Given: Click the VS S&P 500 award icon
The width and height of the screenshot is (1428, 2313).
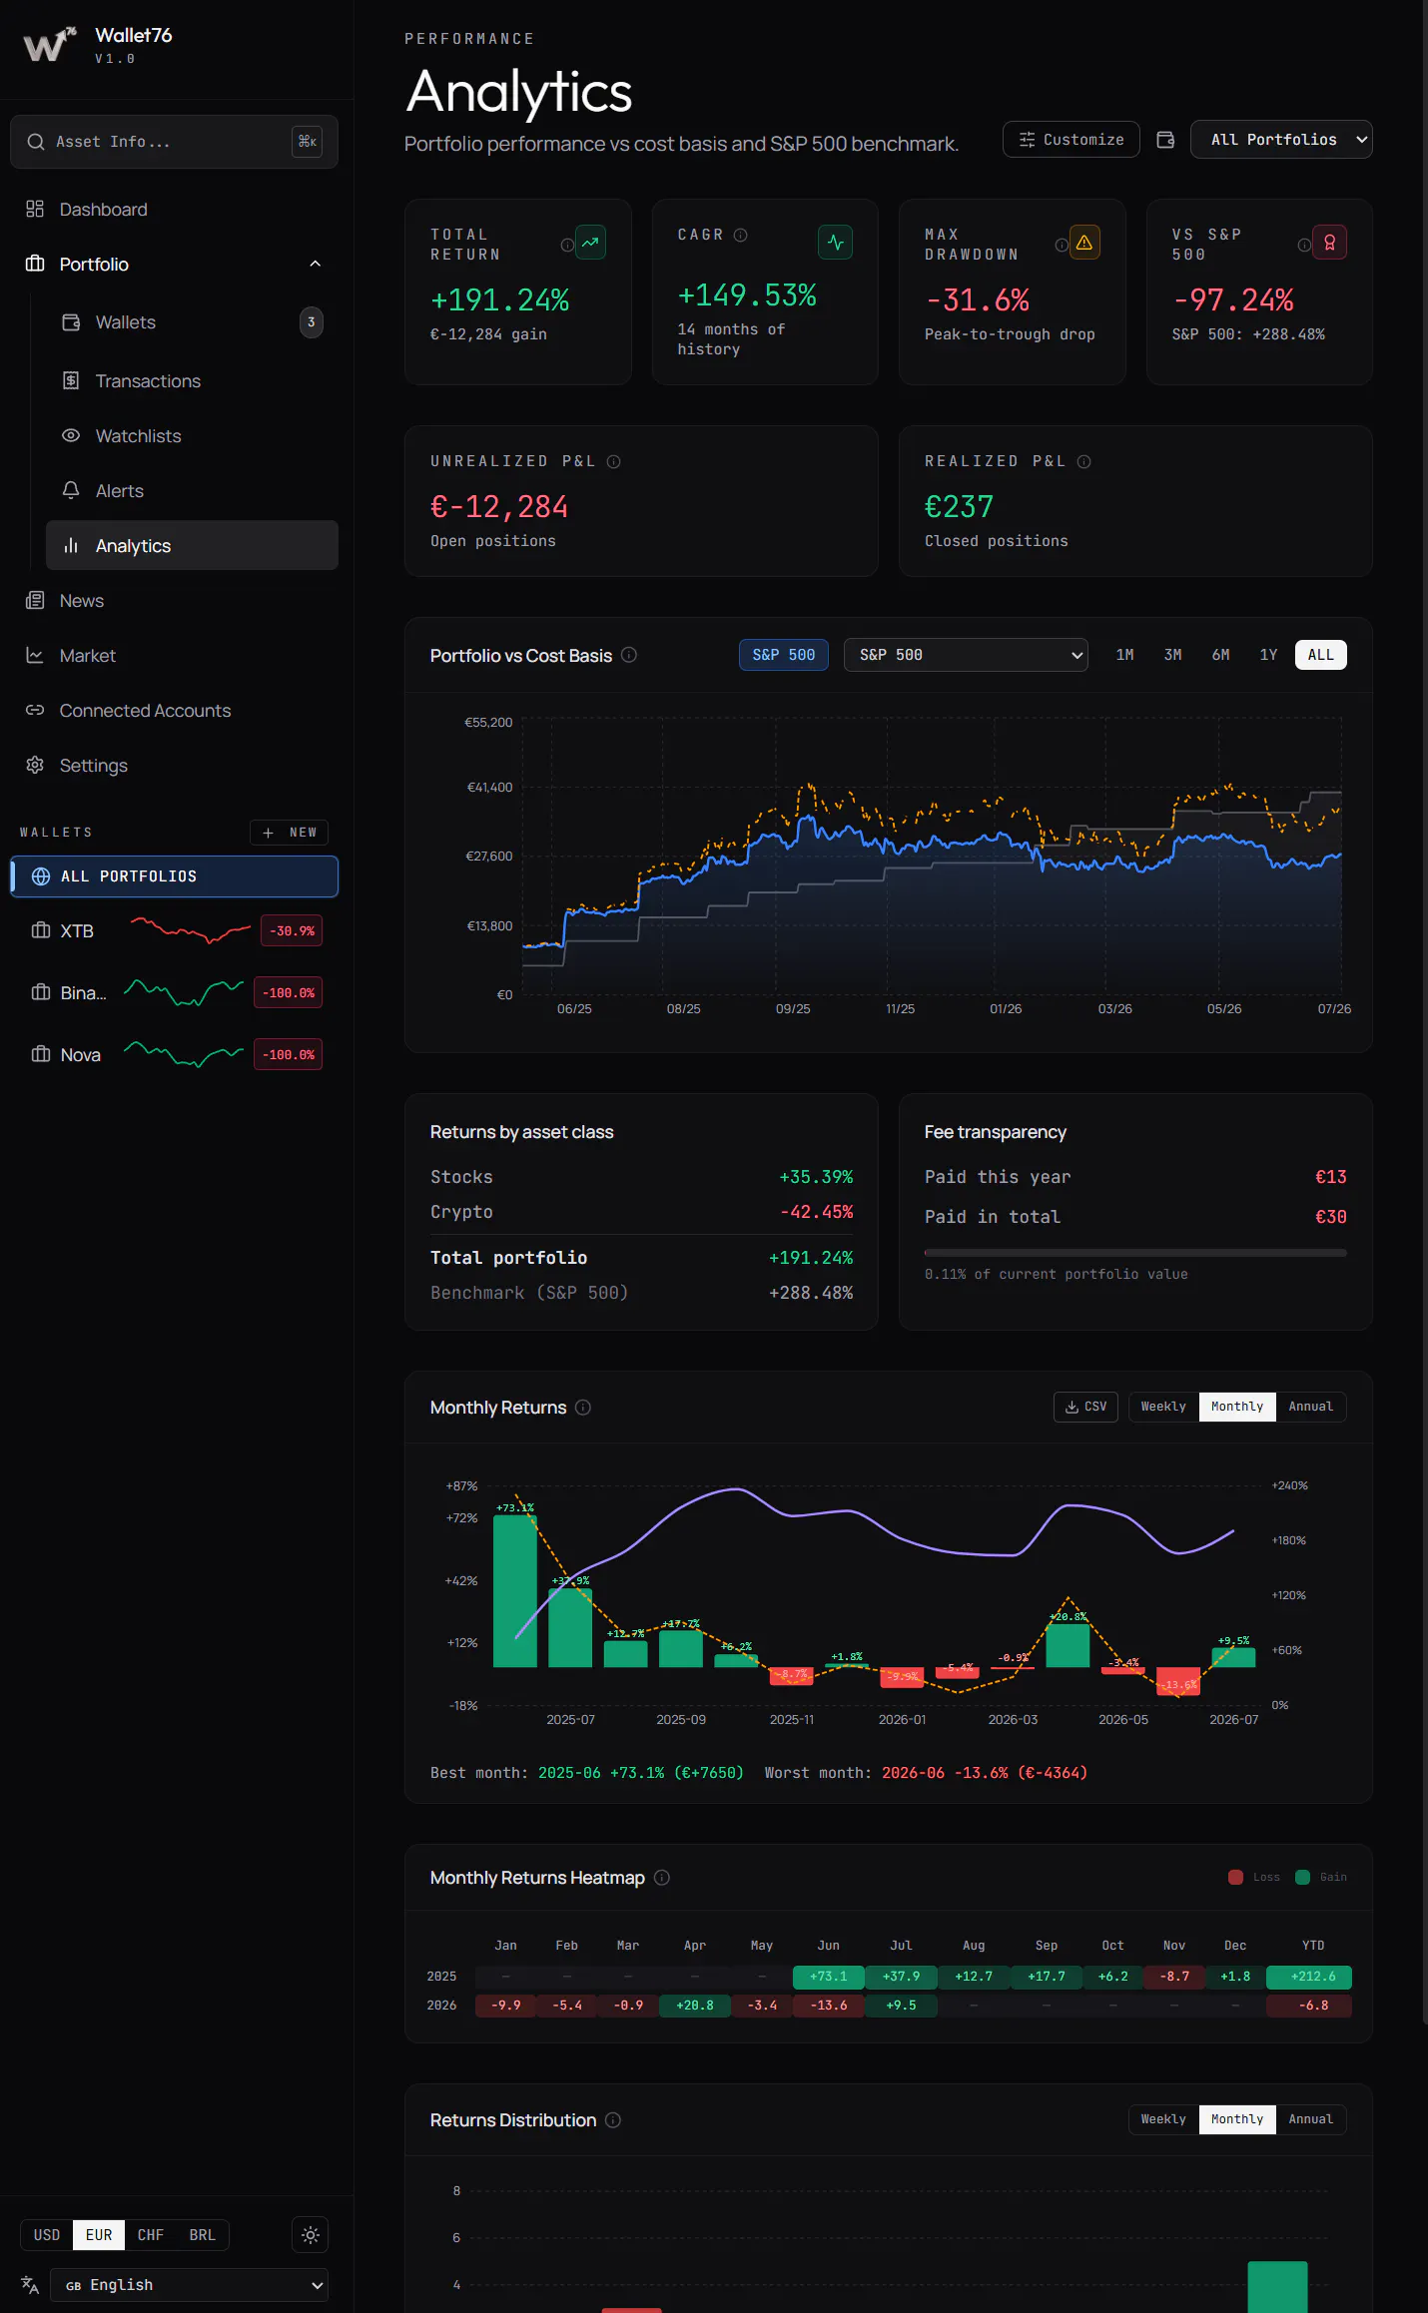Looking at the screenshot, I should pos(1330,243).
